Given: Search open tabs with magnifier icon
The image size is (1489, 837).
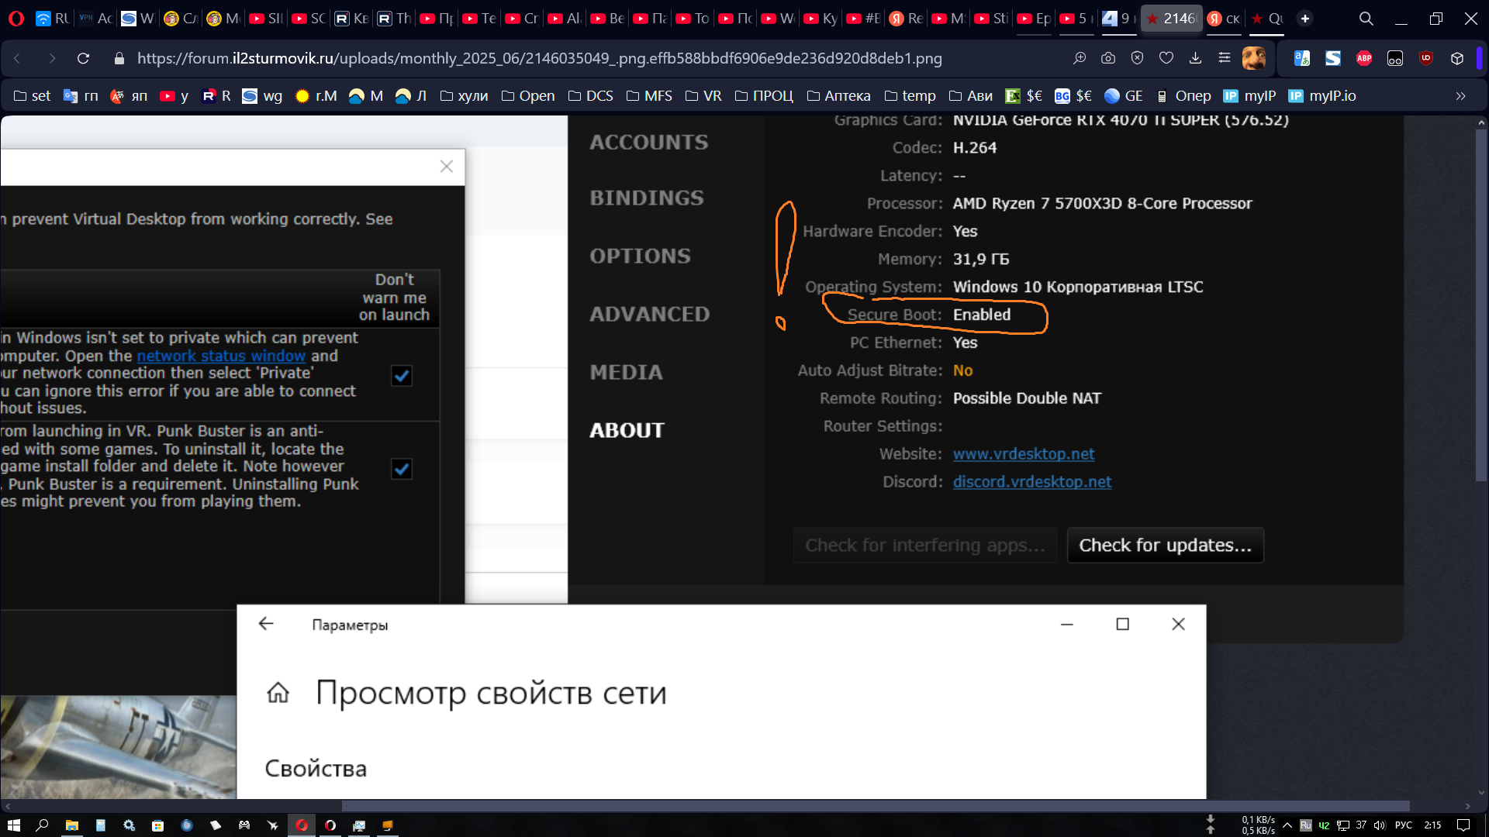Looking at the screenshot, I should click(1366, 18).
